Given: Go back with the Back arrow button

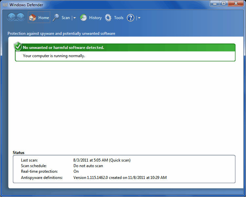Looking at the screenshot, I should pos(11,17).
